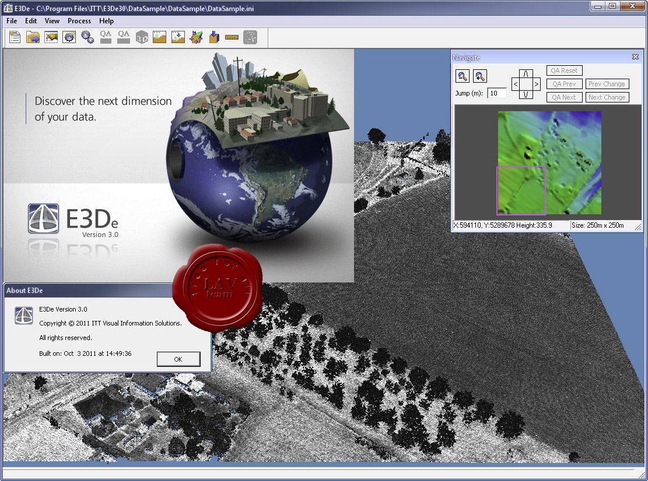Click the terrain profile with down arrow icon
Viewport: 648px width, 481px height.
click(x=178, y=37)
